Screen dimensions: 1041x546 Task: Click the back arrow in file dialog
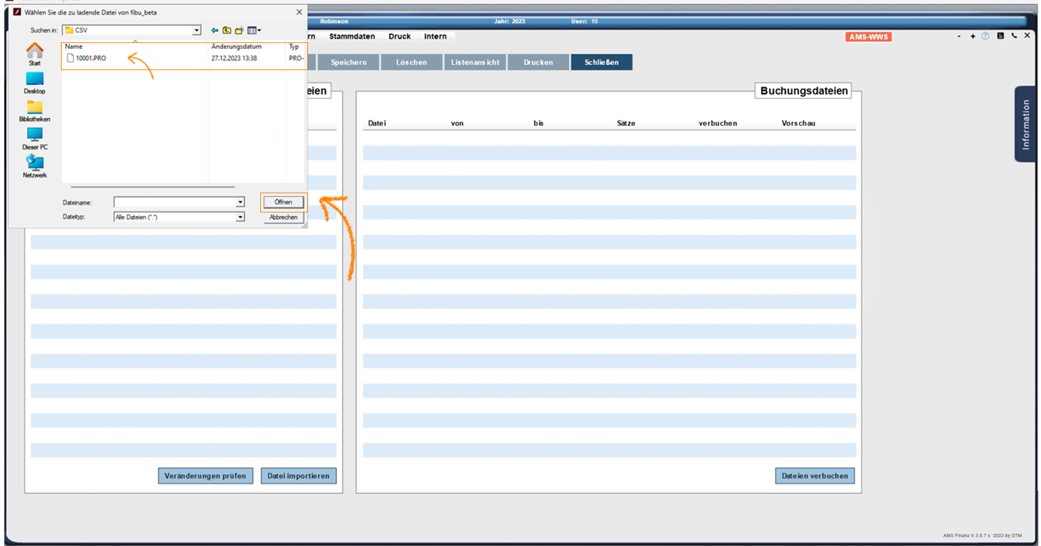(x=215, y=30)
